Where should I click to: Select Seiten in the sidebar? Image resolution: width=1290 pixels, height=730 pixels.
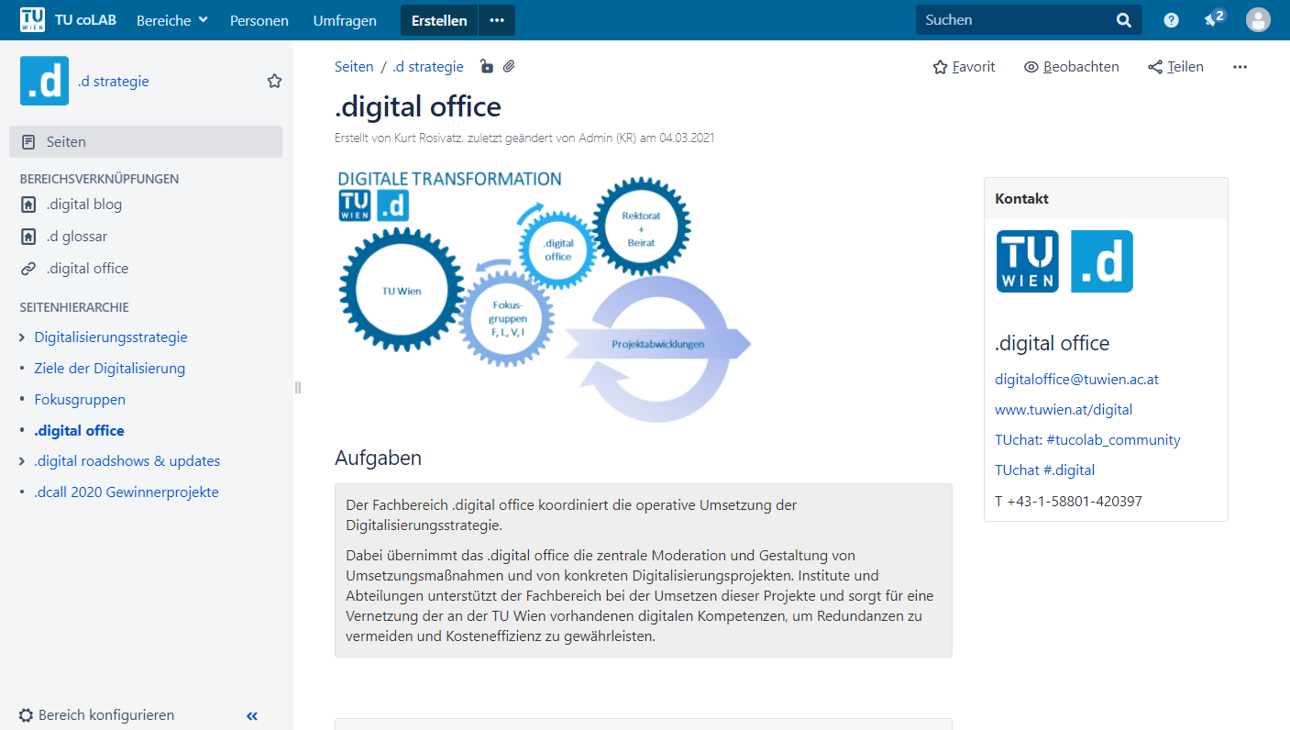point(146,141)
